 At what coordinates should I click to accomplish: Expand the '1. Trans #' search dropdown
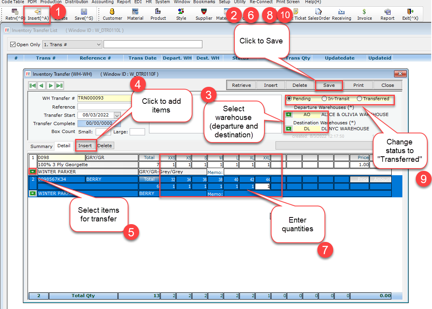pos(99,44)
